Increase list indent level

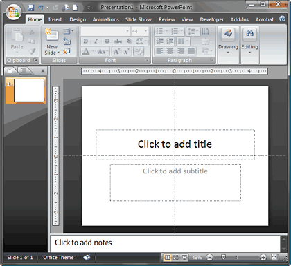(170, 41)
